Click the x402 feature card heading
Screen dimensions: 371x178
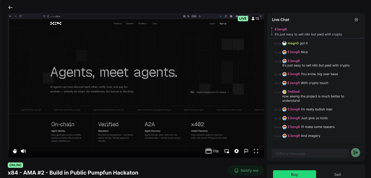(x=198, y=124)
